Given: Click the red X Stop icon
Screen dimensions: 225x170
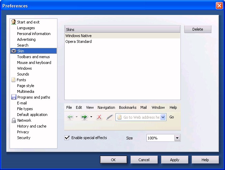Looking at the screenshot, I should point(99,117).
